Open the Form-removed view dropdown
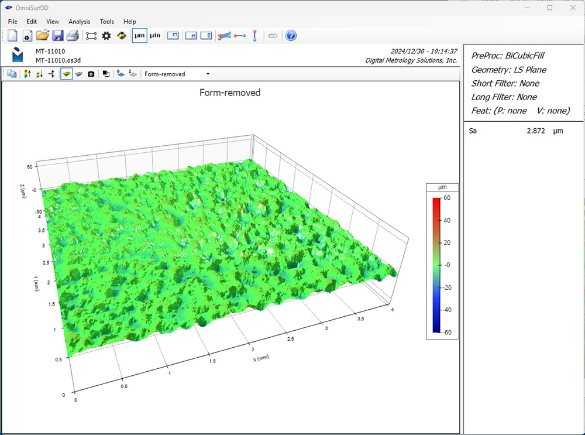585x435 pixels. (177, 74)
